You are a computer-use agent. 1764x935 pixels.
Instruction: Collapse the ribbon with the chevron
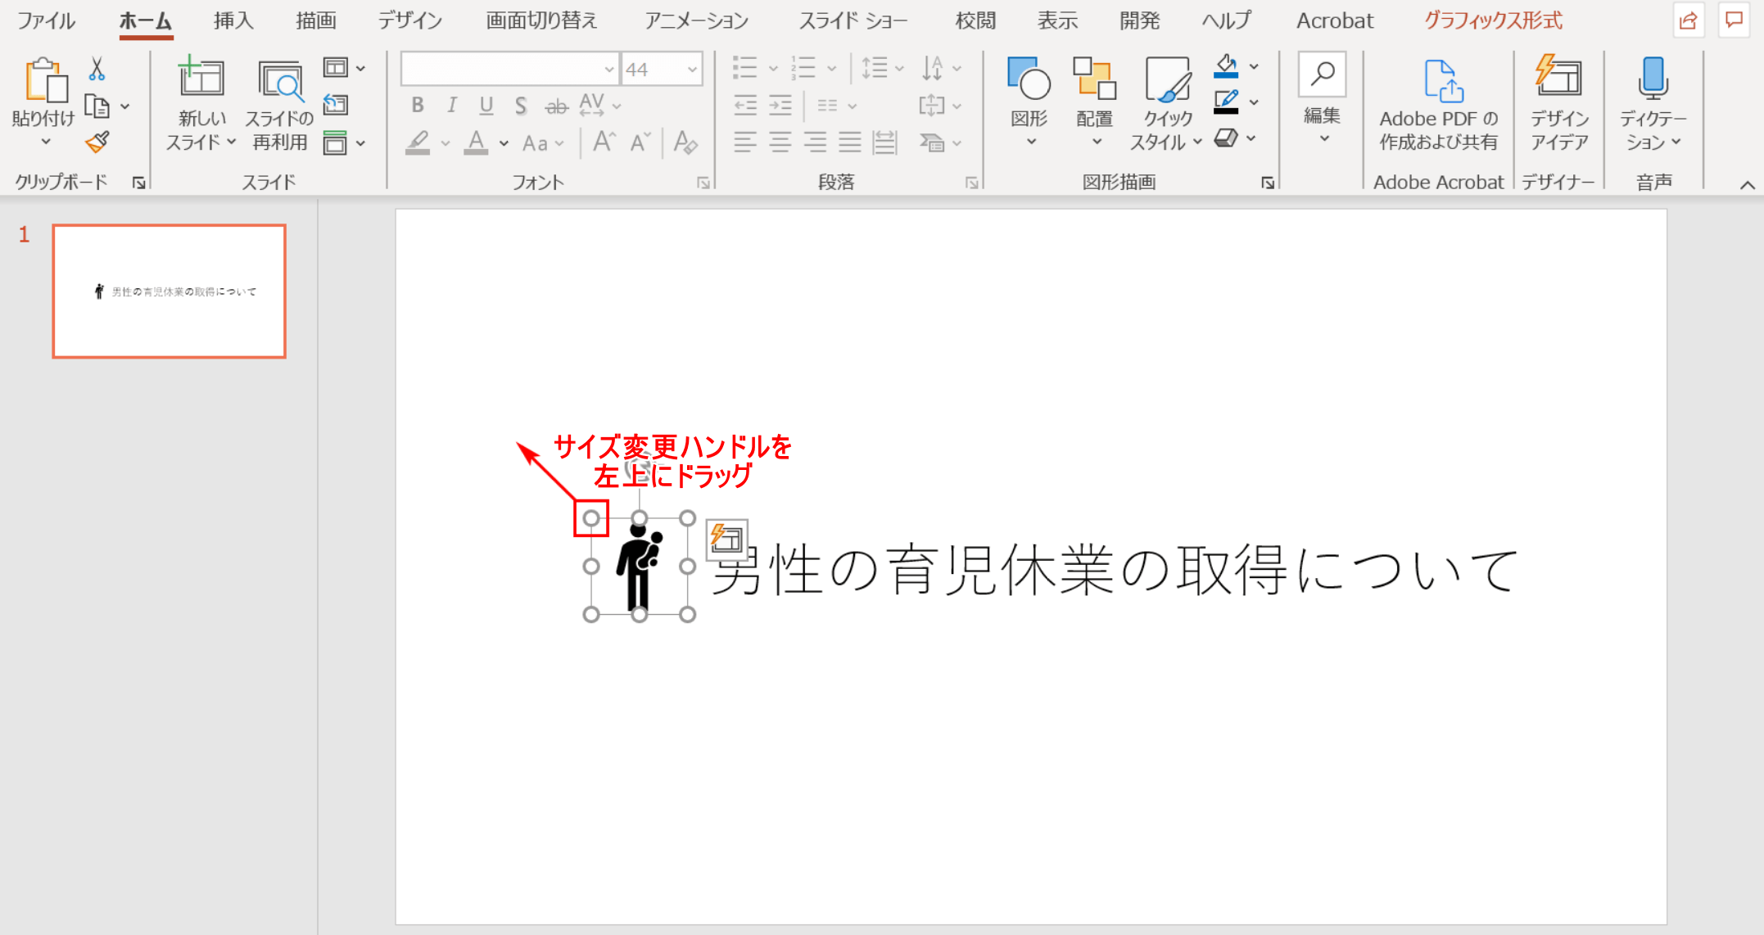click(1747, 185)
